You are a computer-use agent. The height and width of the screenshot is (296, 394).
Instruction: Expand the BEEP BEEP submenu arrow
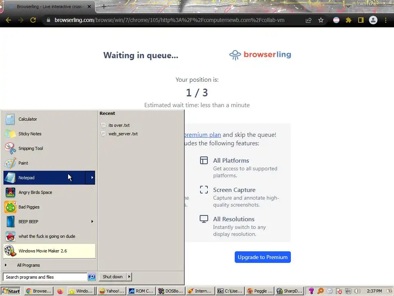92,222
